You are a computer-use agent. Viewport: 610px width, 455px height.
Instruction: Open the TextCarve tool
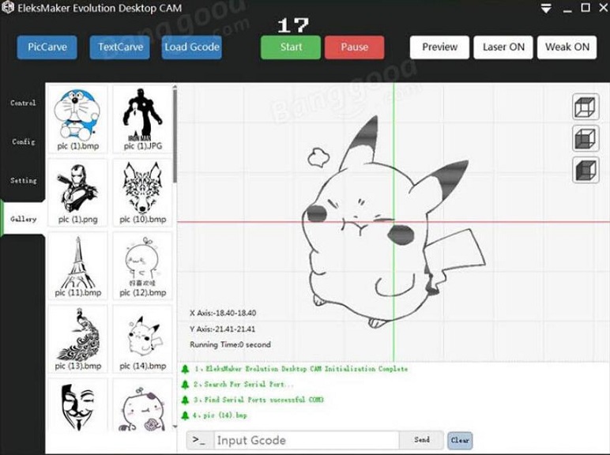click(120, 47)
